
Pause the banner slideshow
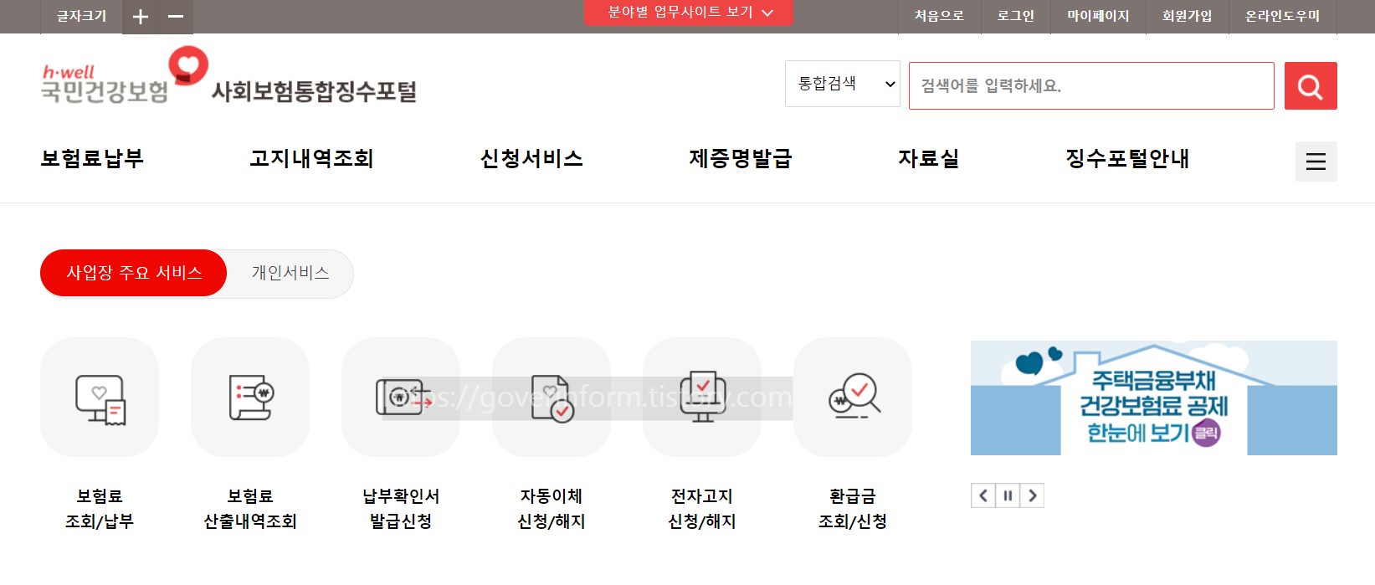point(1008,495)
